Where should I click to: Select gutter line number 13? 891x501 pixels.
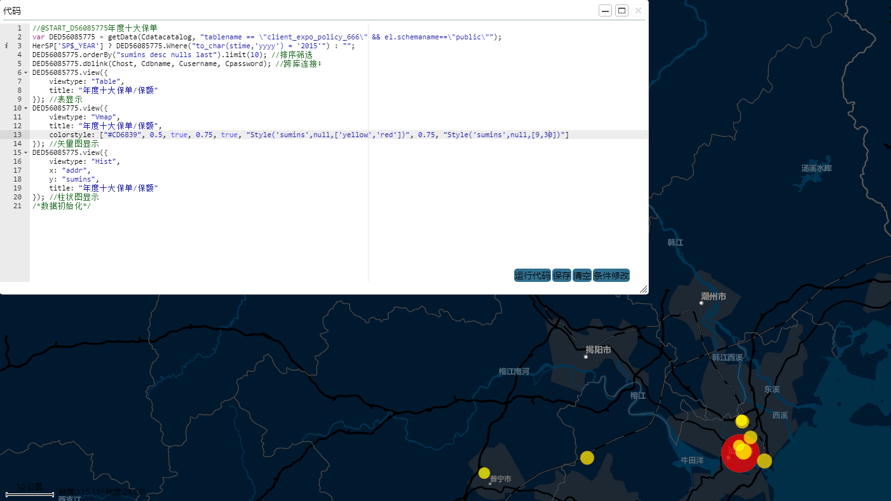17,135
